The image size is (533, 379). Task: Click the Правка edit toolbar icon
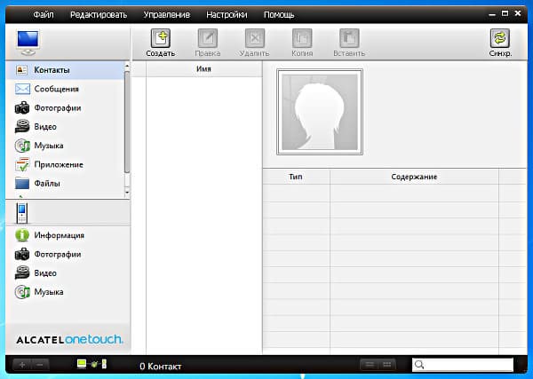(x=208, y=38)
